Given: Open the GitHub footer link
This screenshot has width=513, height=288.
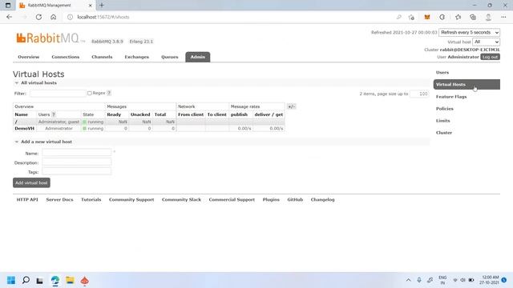Looking at the screenshot, I should (x=295, y=199).
